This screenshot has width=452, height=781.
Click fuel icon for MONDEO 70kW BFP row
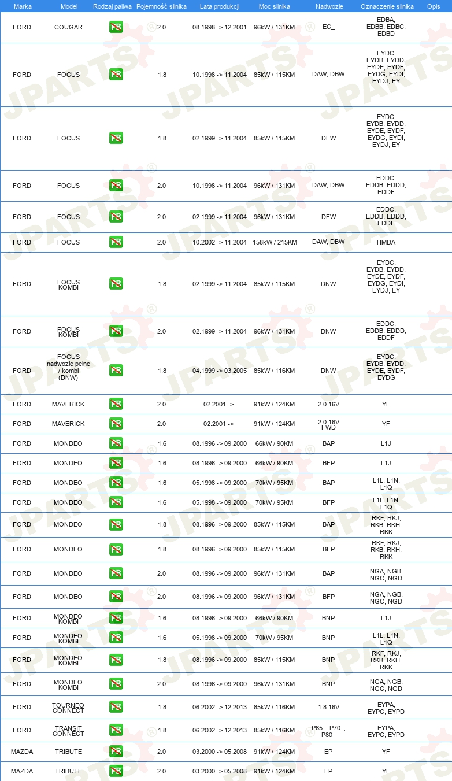pyautogui.click(x=116, y=502)
